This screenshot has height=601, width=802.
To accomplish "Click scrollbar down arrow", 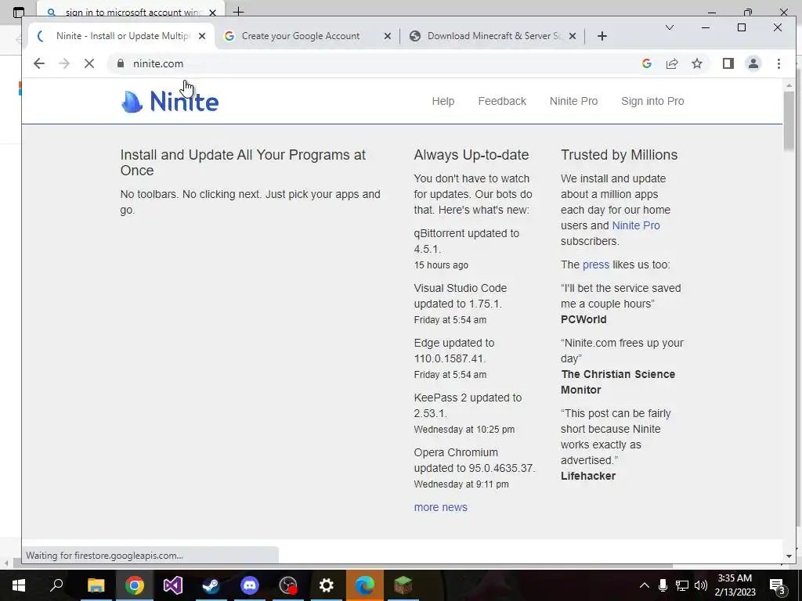I will pos(789,556).
